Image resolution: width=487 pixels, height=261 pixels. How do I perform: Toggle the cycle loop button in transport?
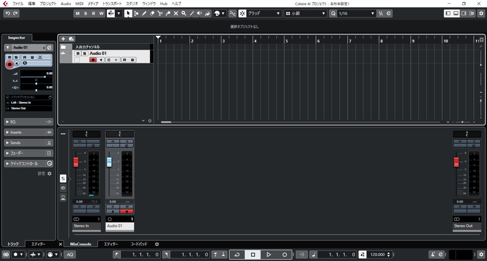[x=237, y=255]
